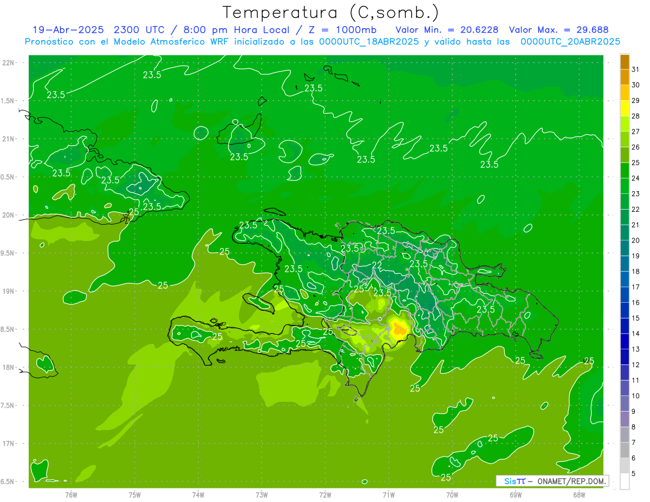Image resolution: width=650 pixels, height=502 pixels.
Task: Click the '72W' longitude axis label
Action: [325, 495]
